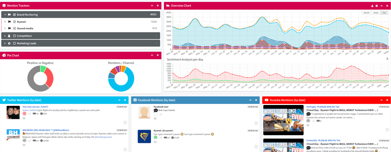Image resolution: width=391 pixels, height=152 pixels.
Task: Uncheck the Owned media checkbox
Action: [14, 29]
